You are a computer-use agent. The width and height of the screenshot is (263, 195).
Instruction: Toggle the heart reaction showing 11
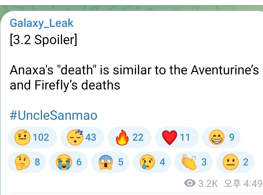pyautogui.click(x=177, y=137)
